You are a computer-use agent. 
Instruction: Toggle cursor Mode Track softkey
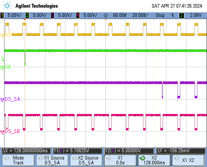coord(18,160)
